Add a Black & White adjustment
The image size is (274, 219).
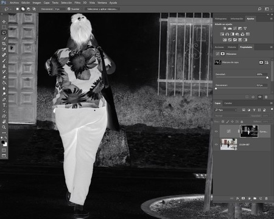(233, 34)
